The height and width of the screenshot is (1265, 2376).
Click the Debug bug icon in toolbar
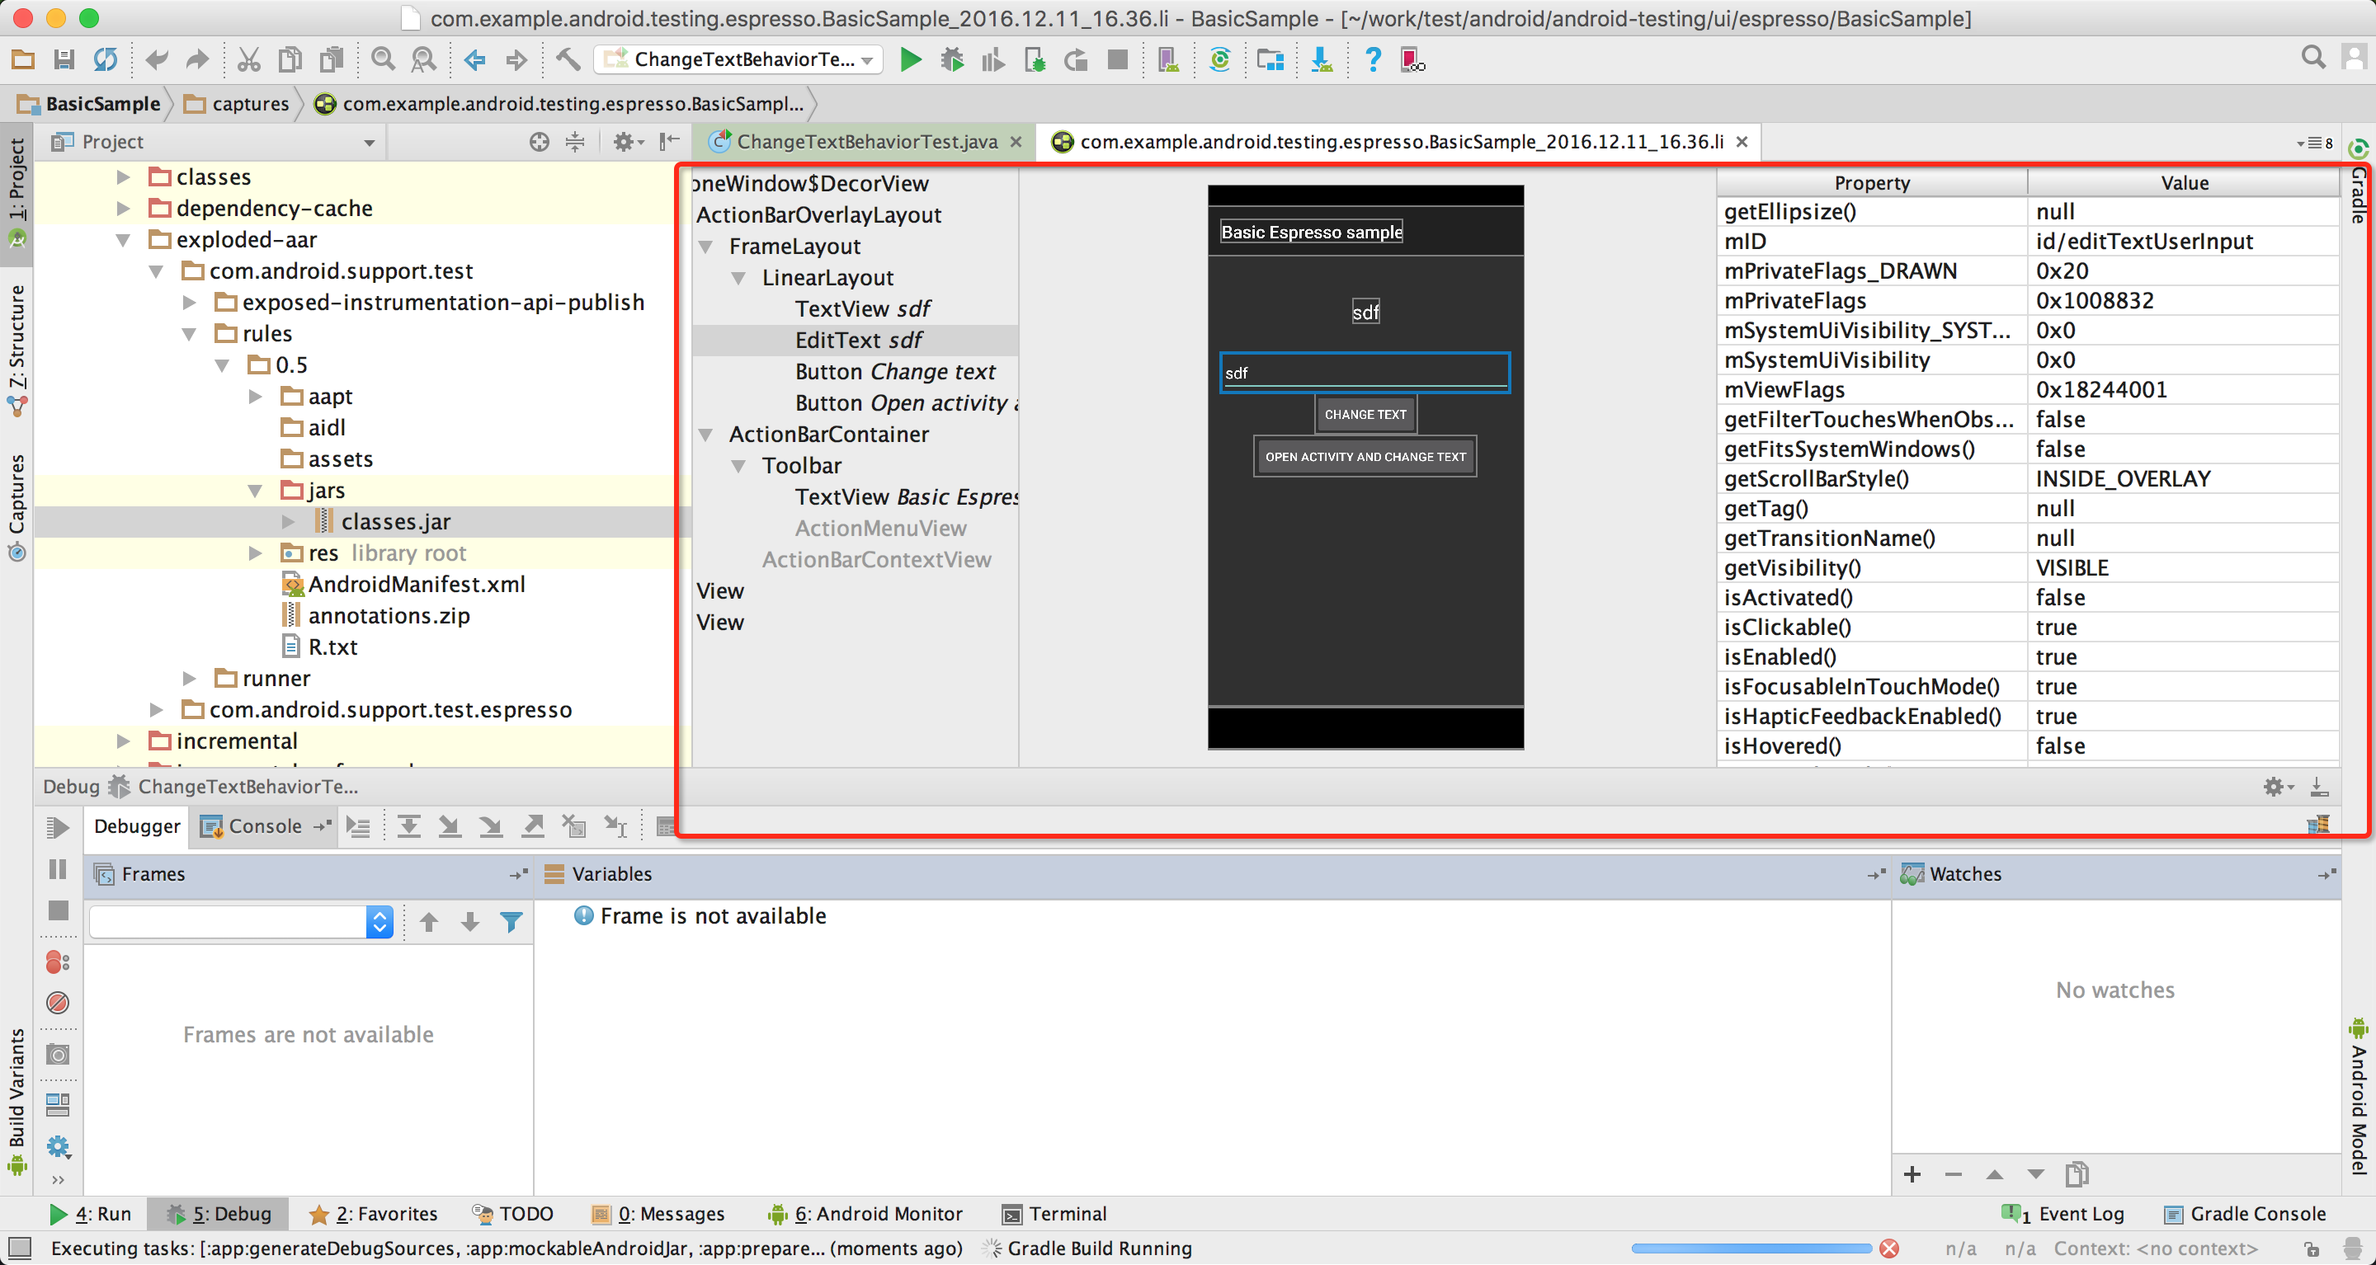pos(952,60)
